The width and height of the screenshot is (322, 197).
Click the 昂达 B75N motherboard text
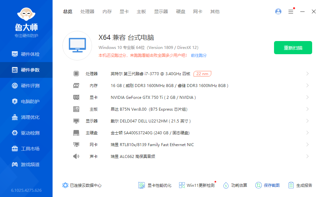pos(149,109)
